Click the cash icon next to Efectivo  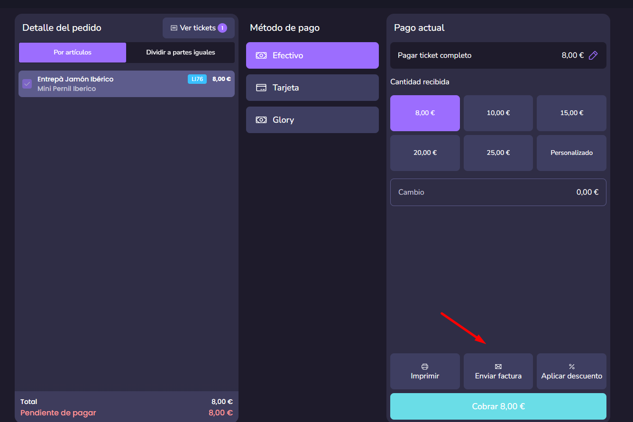(261, 55)
